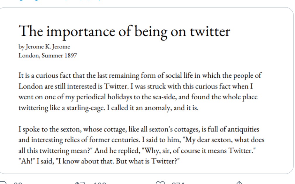
Task: Click the byline 'by Jerome K. Jerome'
Action: [44, 47]
